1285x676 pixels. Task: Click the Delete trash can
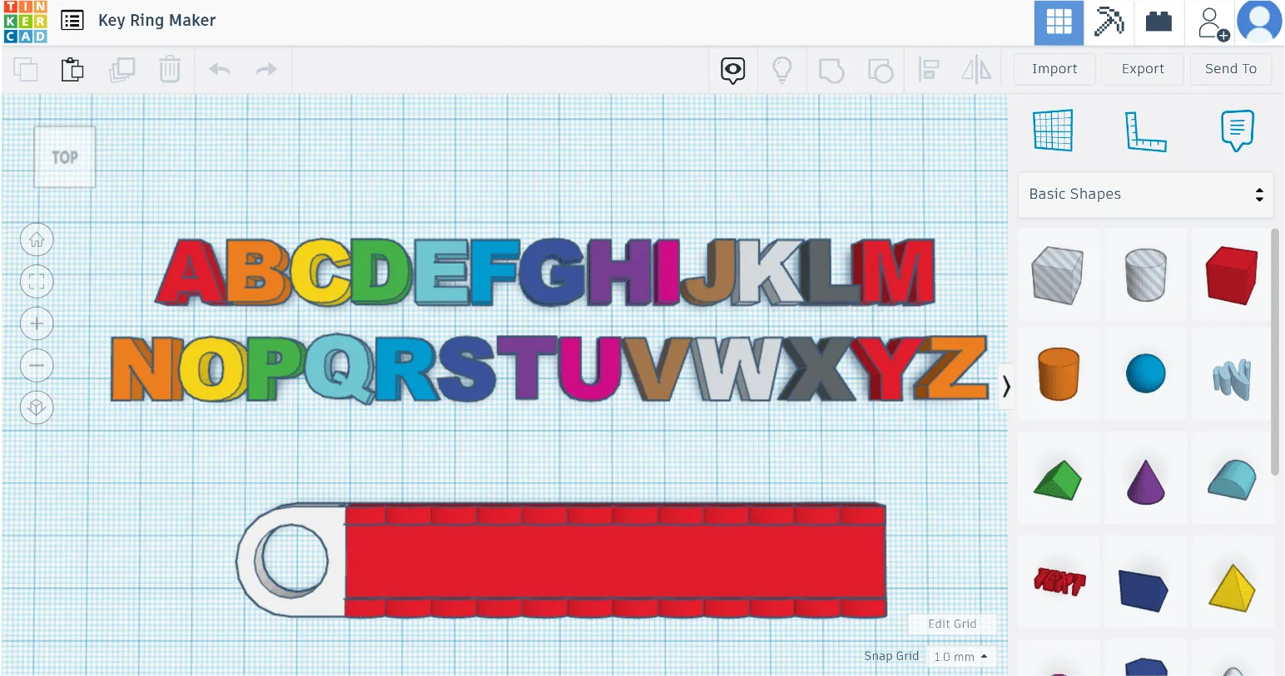coord(170,69)
